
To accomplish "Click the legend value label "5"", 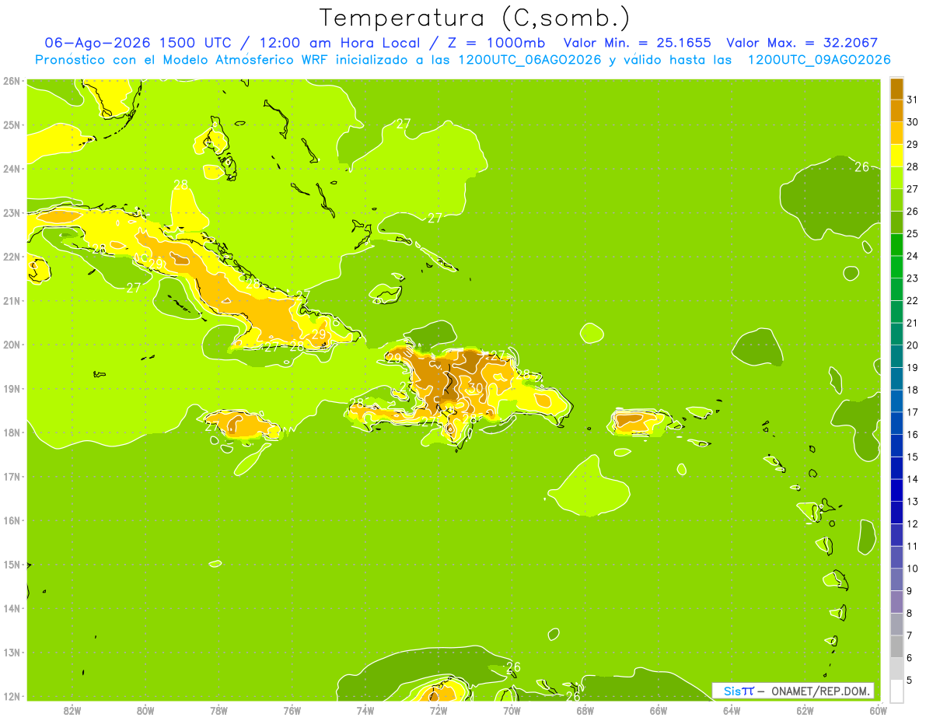I will click(910, 680).
